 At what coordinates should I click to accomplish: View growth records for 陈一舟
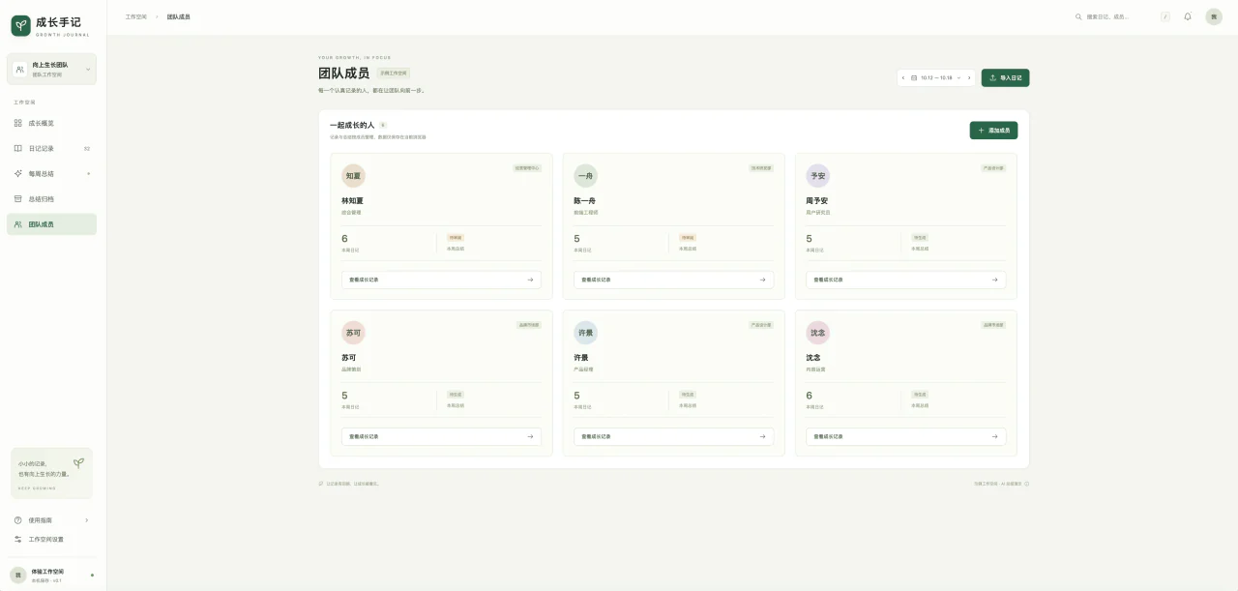pyautogui.click(x=673, y=280)
